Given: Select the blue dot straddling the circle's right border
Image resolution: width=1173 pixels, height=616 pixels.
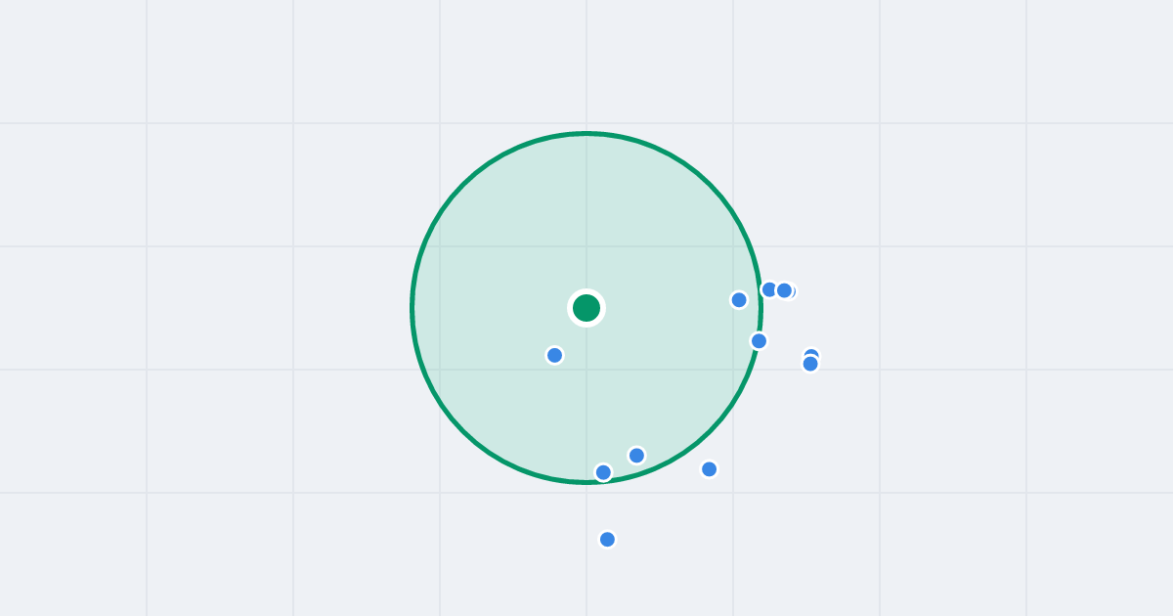Looking at the screenshot, I should pyautogui.click(x=759, y=341).
